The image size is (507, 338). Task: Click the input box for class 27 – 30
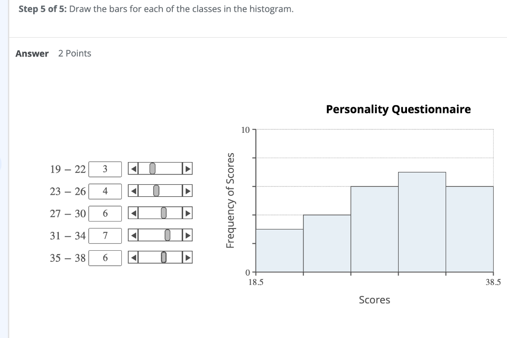click(105, 213)
